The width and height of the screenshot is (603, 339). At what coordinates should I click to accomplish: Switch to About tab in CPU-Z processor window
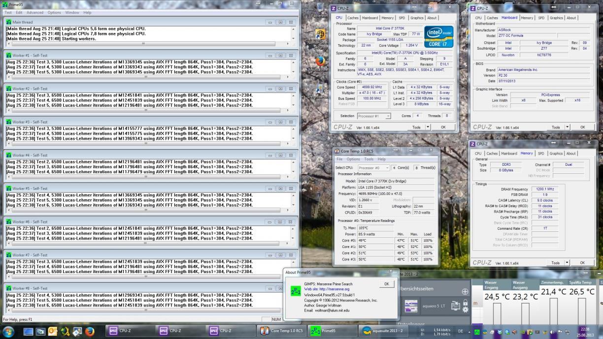(432, 18)
